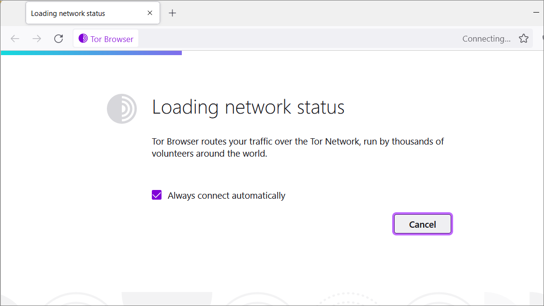The width and height of the screenshot is (544, 306).
Task: Click the Always connect automatically label text
Action: coord(226,196)
